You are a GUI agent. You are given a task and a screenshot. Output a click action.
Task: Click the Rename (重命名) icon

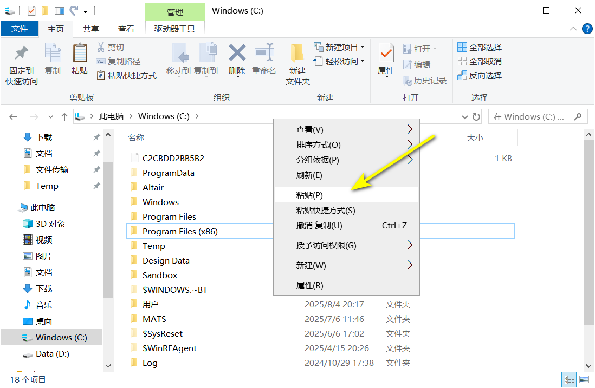click(264, 52)
